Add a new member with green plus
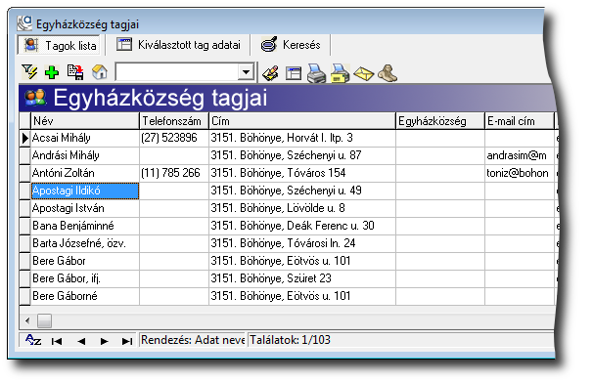This screenshot has width=593, height=382. click(52, 71)
